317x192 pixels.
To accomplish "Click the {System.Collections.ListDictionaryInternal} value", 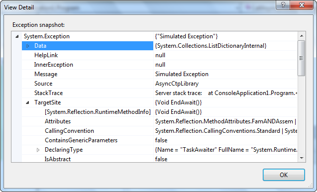I will click(x=211, y=46).
